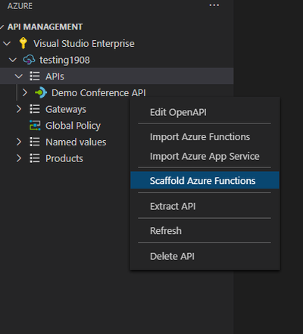Select the Gateways tree item label
Screen dimensions: 303x334
[66, 109]
